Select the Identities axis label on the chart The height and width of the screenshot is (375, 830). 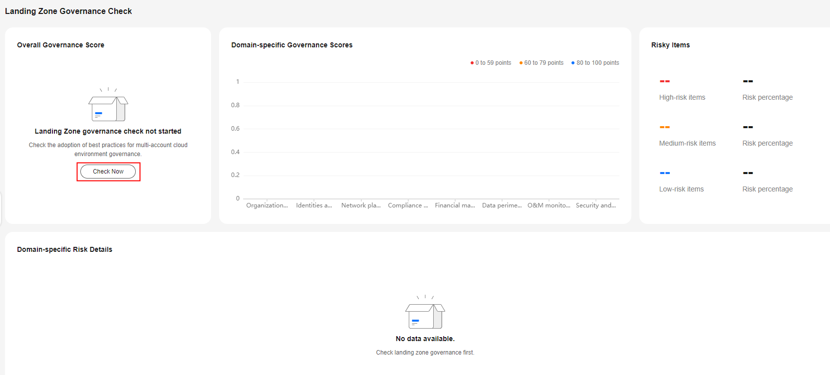[314, 205]
